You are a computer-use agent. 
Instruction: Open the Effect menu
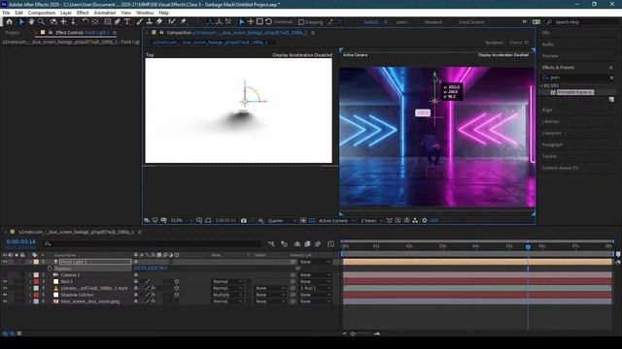click(83, 13)
